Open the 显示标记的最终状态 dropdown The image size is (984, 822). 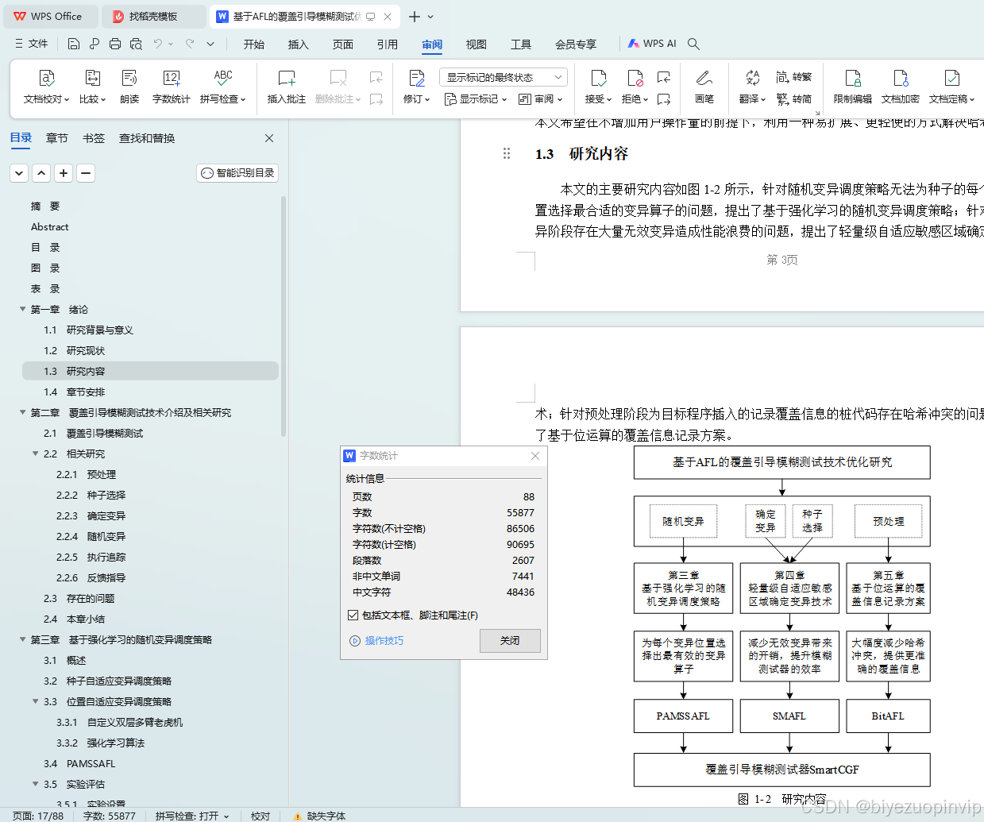click(x=501, y=77)
